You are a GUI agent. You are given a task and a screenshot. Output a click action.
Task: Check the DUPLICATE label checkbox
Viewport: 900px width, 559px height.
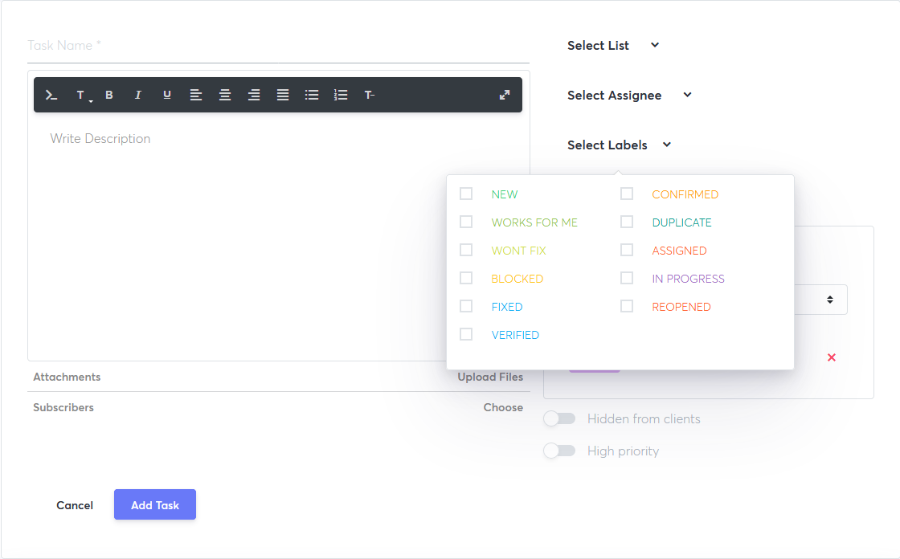(x=627, y=222)
